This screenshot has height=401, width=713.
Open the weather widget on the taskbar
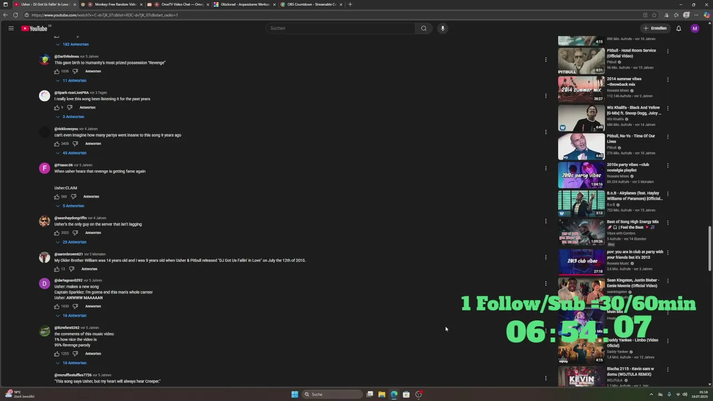[x=19, y=394]
